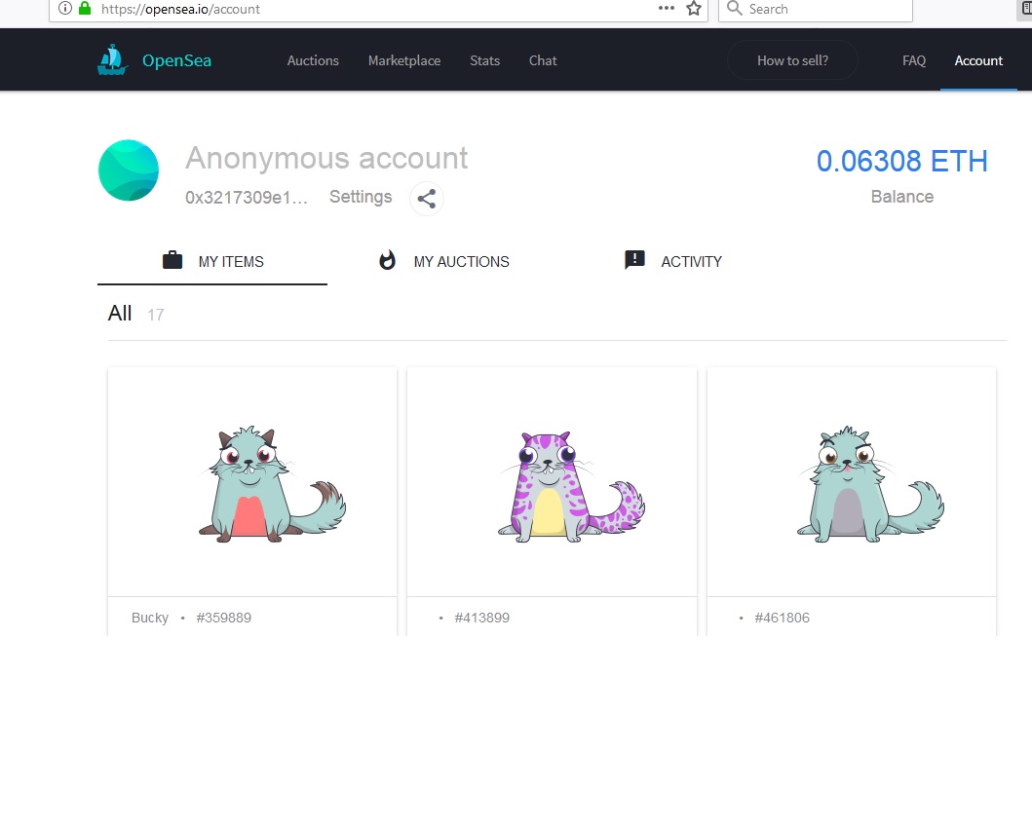Screen dimensions: 1032x826
Task: Click the wallet address 0x3217309e1...
Action: tap(247, 198)
